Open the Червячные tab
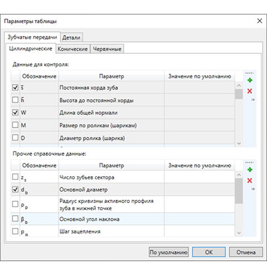 (x=107, y=49)
